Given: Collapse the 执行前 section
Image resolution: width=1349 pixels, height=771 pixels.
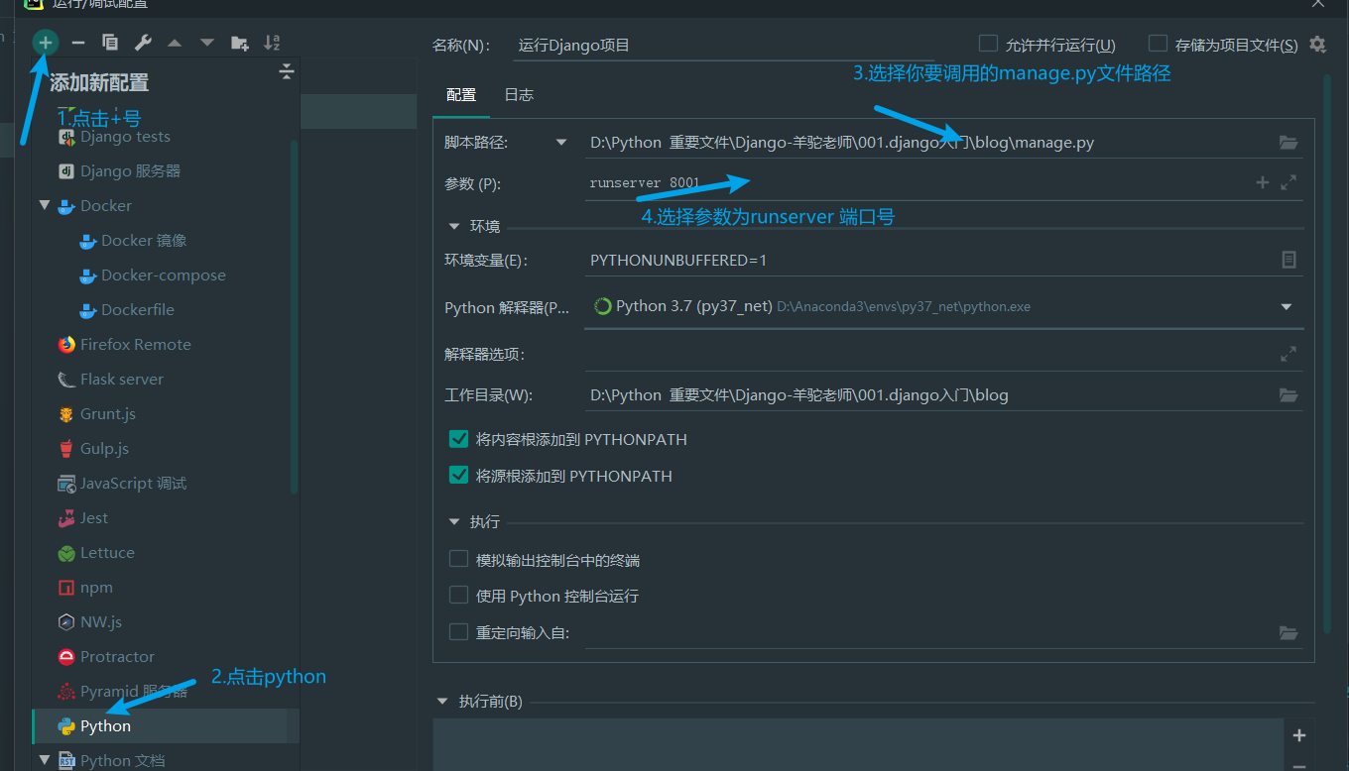Looking at the screenshot, I should [442, 702].
